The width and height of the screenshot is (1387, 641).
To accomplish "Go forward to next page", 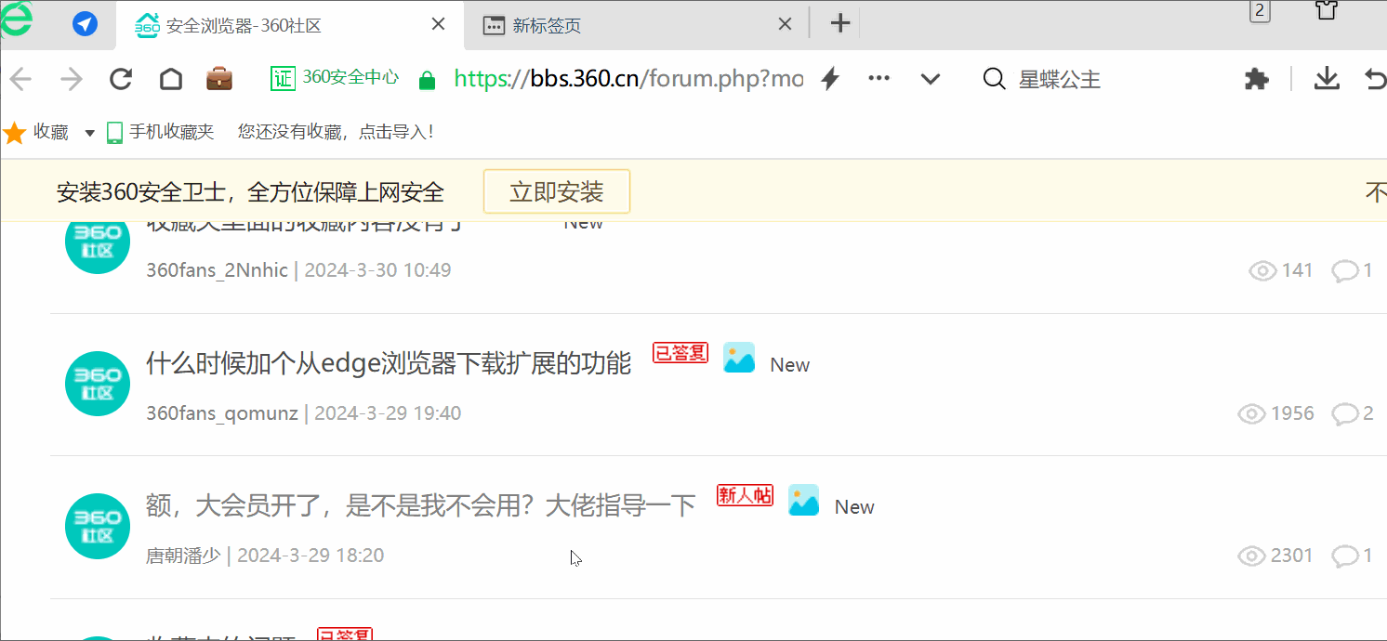I will (71, 79).
